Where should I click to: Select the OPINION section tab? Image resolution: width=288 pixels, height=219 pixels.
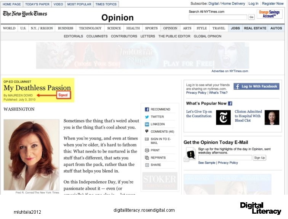[x=170, y=28]
